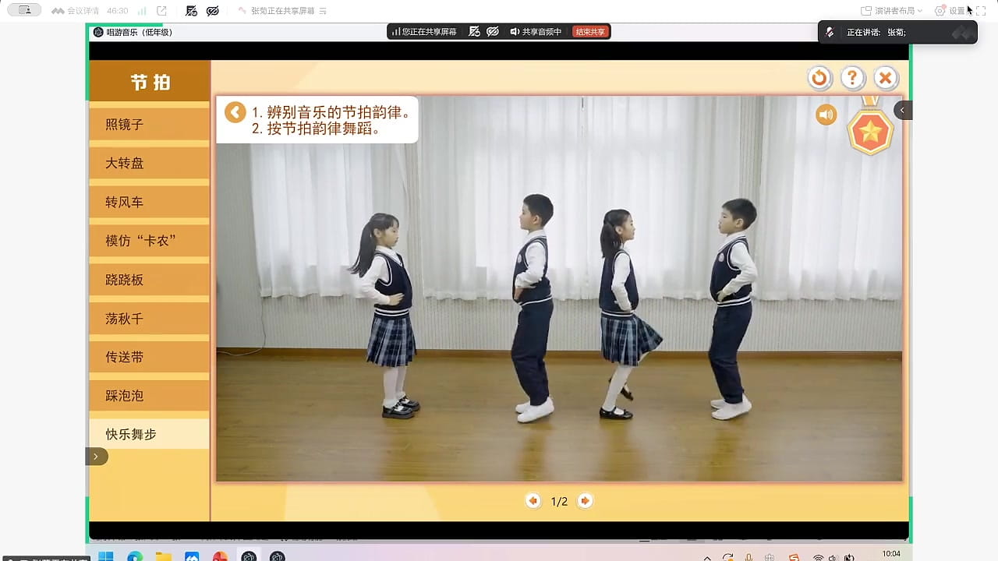Go to the previous page arrow
This screenshot has height=561, width=998.
(x=533, y=501)
